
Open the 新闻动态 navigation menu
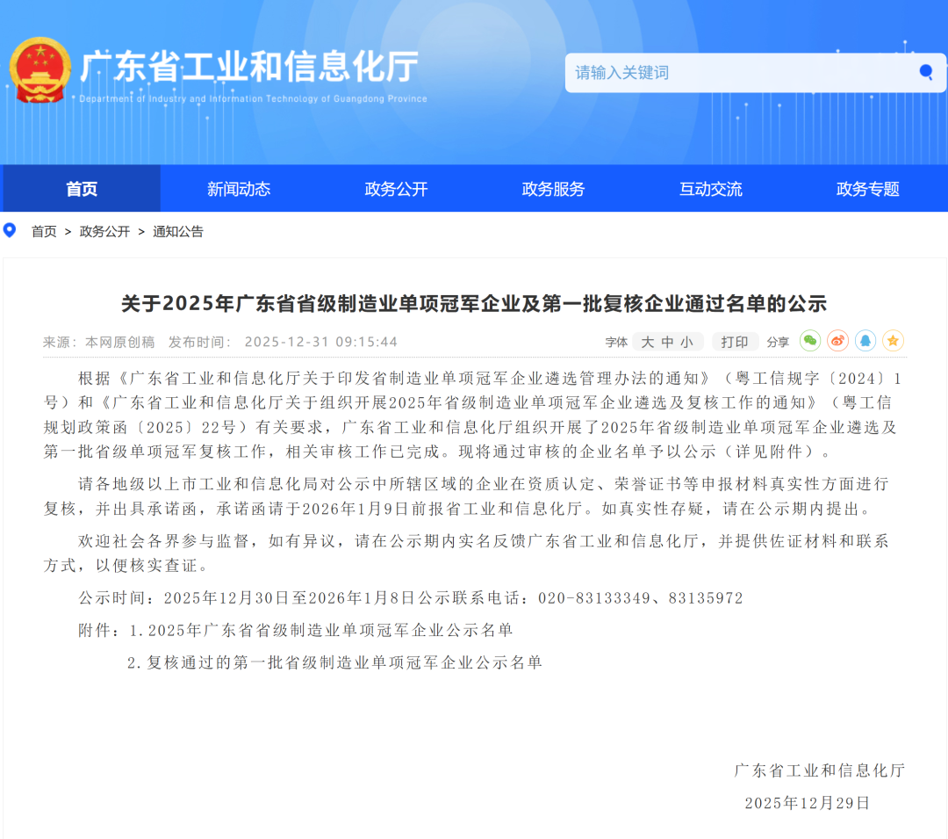(239, 189)
